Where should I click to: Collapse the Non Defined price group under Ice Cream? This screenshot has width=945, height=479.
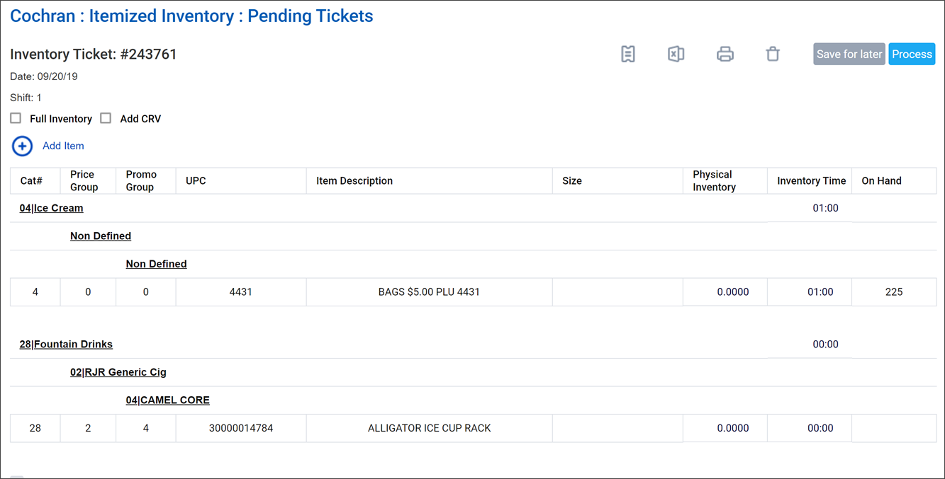pyautogui.click(x=101, y=236)
